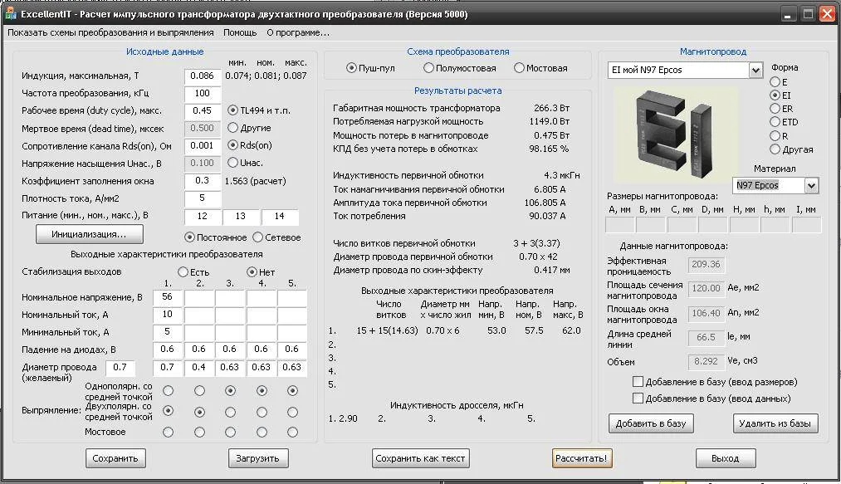
Task: Click '3 + 3(3.37)' primary turns value
Action: point(536,243)
